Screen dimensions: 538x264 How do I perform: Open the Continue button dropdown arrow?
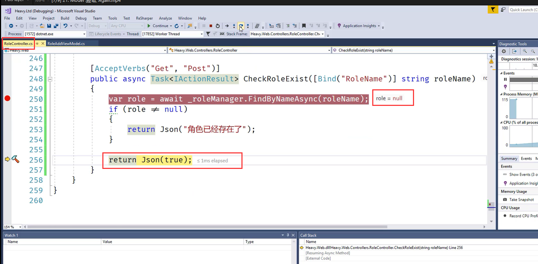tap(171, 26)
